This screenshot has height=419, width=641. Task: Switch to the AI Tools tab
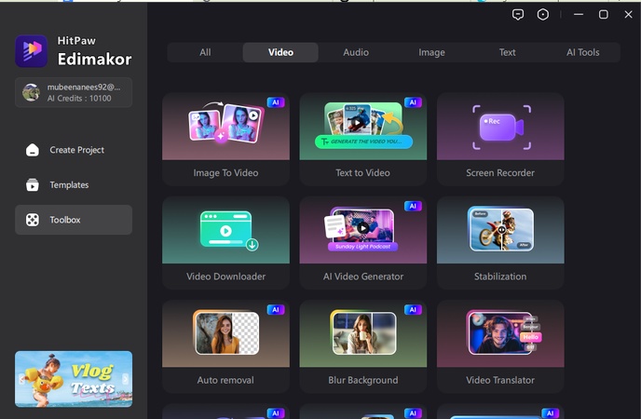[x=582, y=52]
